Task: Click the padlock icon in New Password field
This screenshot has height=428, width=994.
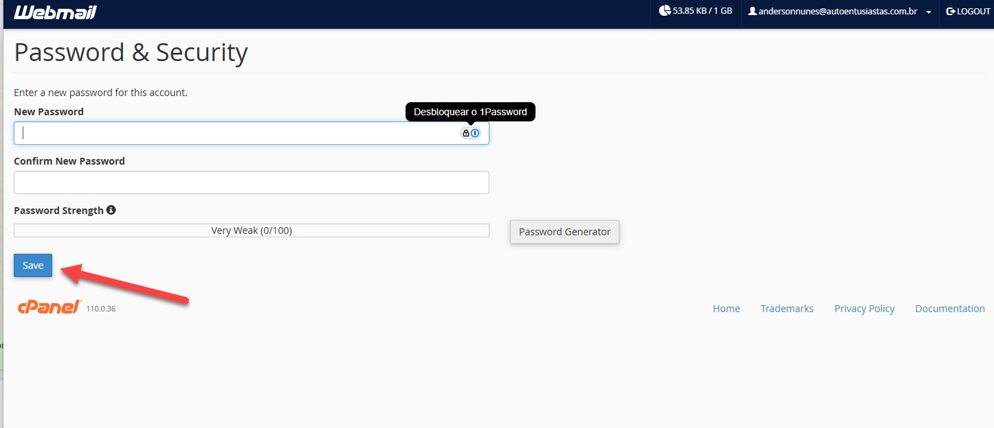Action: point(465,133)
